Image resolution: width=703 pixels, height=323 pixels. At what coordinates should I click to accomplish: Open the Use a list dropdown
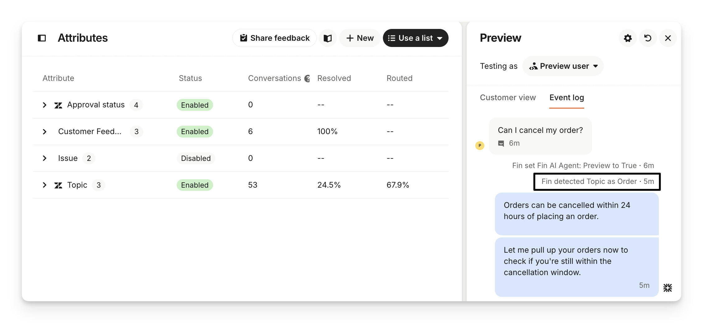[x=415, y=38]
